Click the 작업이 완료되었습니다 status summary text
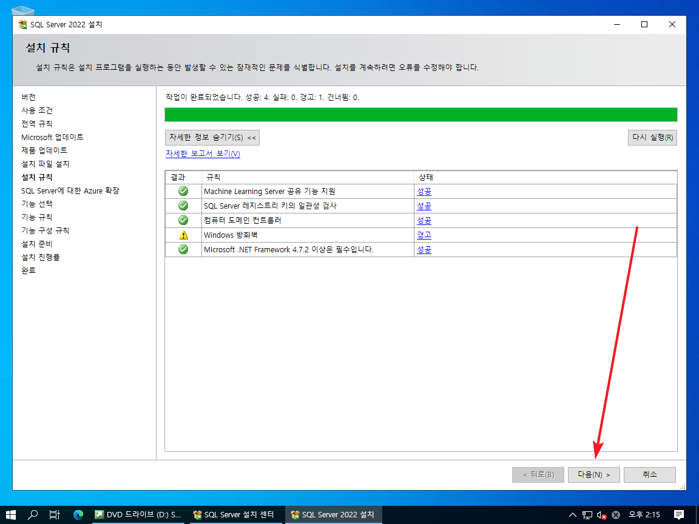This screenshot has height=524, width=699. 262,97
